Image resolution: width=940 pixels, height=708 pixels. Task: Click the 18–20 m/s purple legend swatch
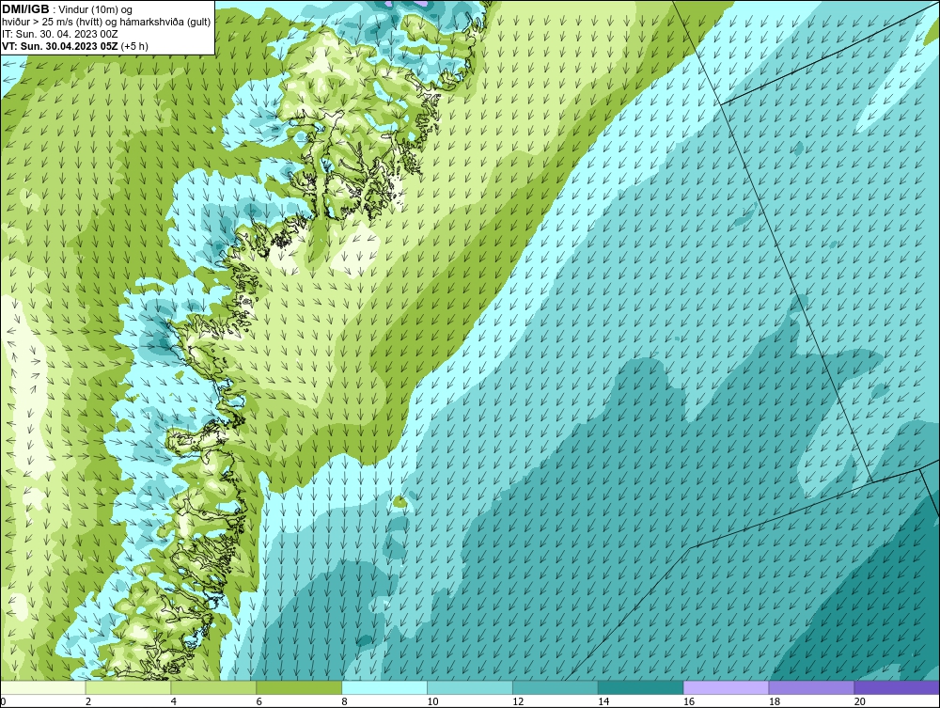click(812, 687)
